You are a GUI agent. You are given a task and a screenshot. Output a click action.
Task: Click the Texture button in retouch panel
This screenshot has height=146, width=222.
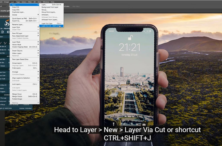(x=3, y=66)
